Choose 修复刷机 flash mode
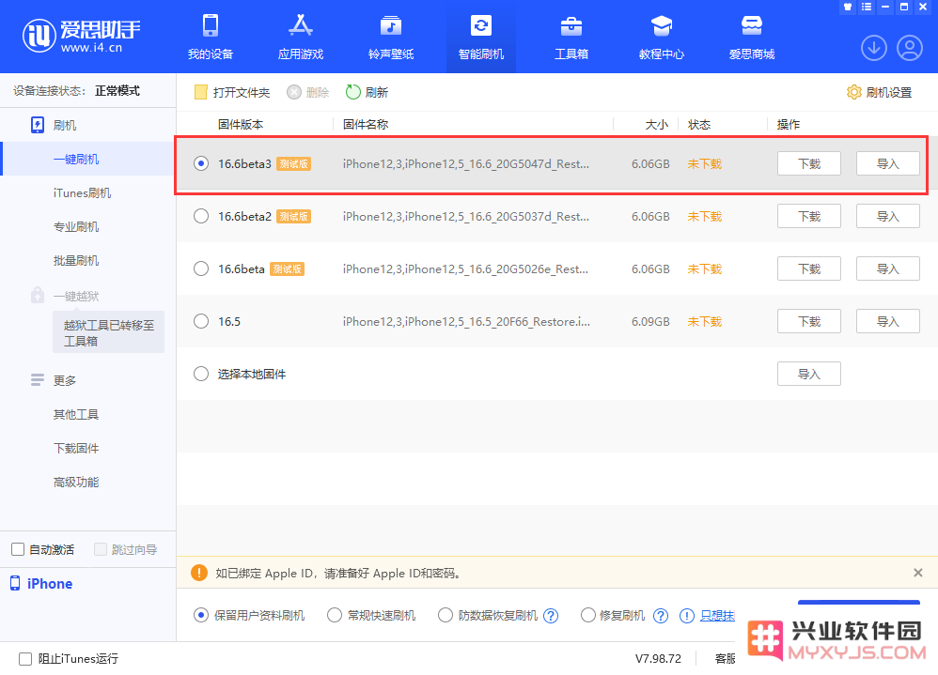The height and width of the screenshot is (675, 938). point(588,615)
